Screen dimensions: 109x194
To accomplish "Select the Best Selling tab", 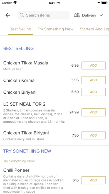I will 20,29.
